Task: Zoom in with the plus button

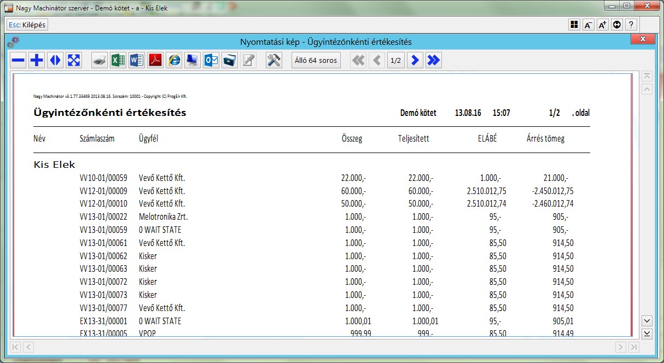Action: [x=37, y=61]
